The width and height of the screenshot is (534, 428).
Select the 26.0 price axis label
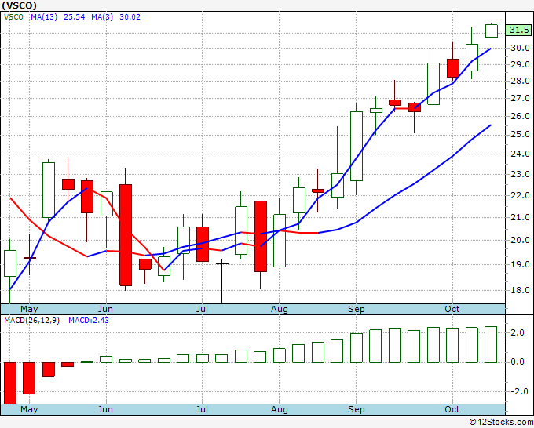[520, 116]
